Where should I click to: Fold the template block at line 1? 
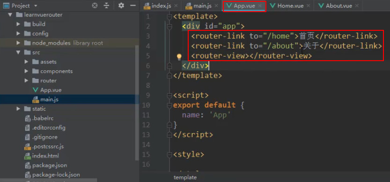(x=169, y=17)
